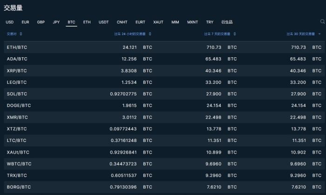Screen dimensions: 326x195
Task: Switch to the USD tab
Action: coord(10,22)
